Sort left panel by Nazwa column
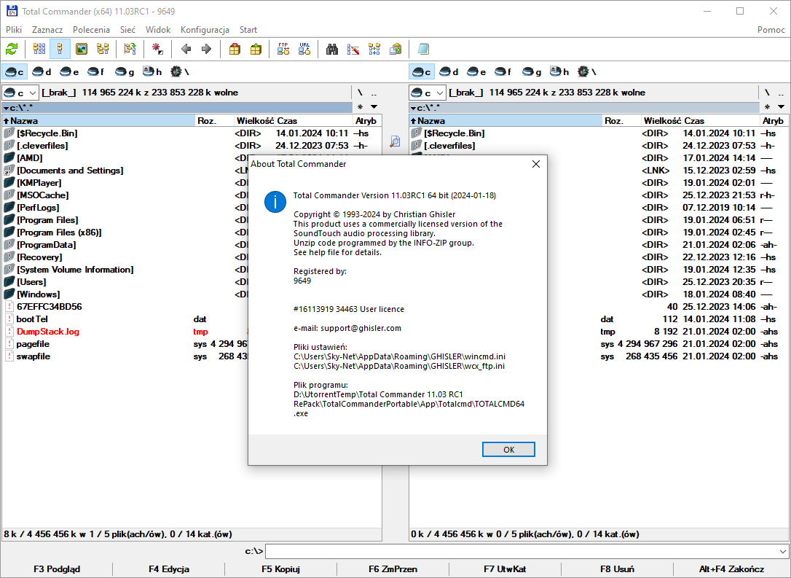The image size is (791, 578). [x=99, y=121]
